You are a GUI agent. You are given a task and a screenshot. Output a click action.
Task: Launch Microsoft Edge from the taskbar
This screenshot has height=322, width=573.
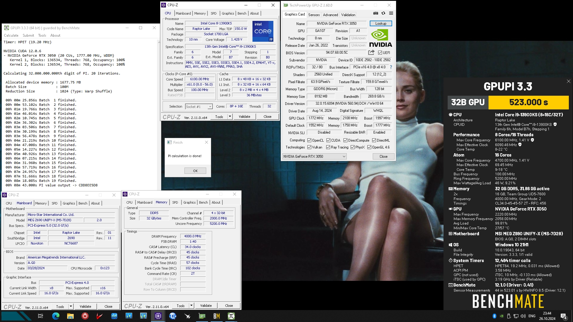(56, 316)
